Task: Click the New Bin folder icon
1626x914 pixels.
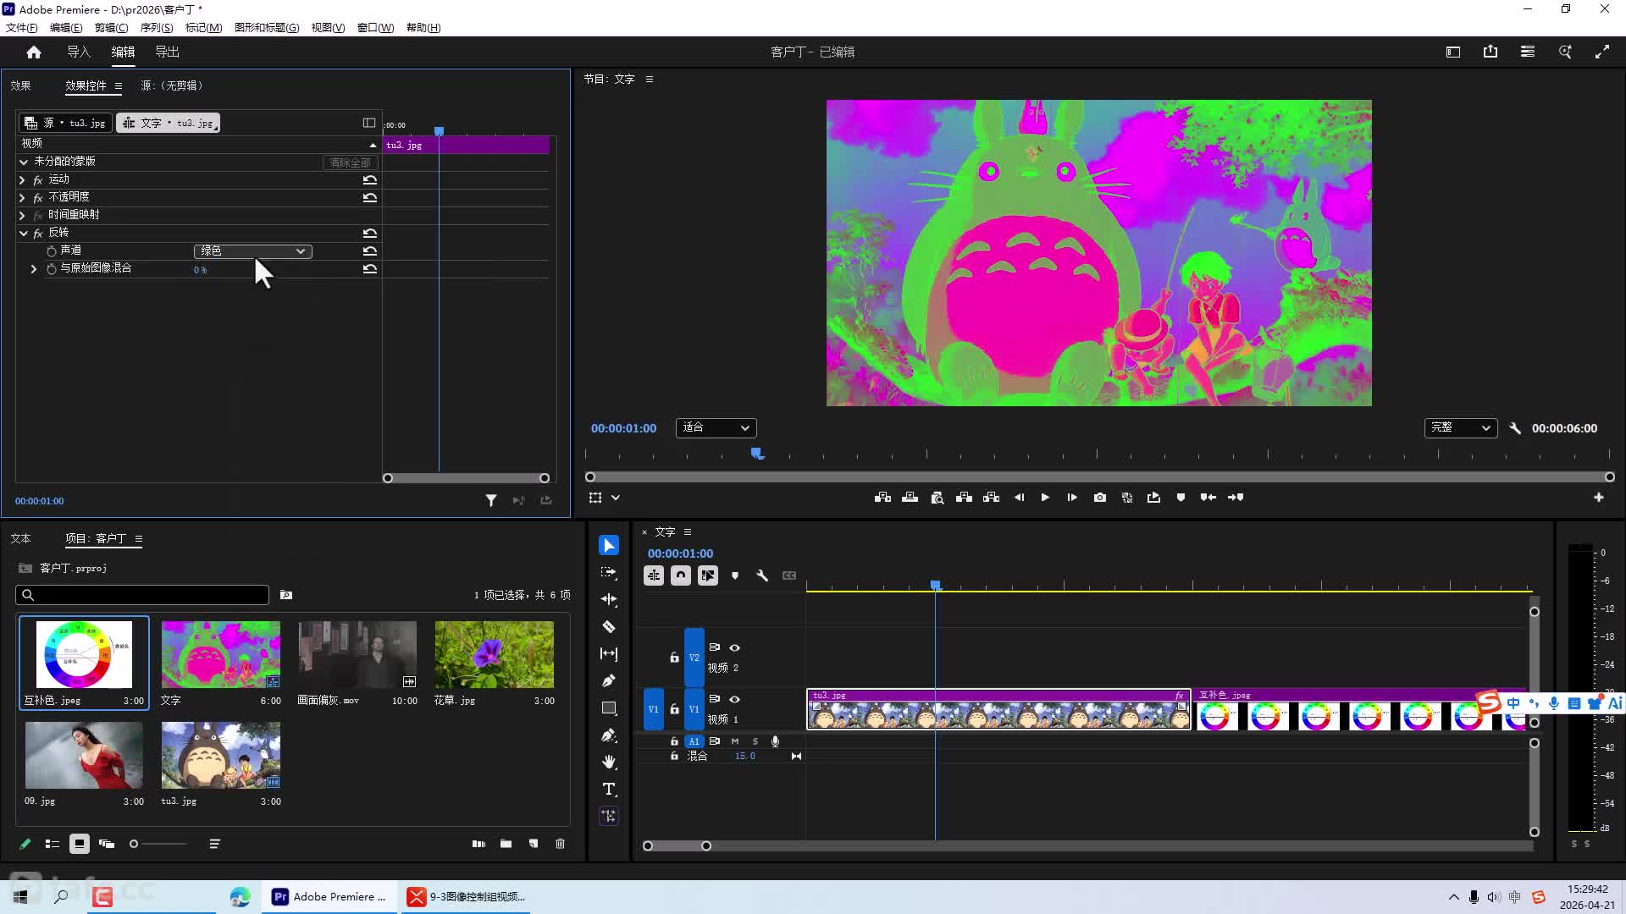Action: [x=506, y=844]
